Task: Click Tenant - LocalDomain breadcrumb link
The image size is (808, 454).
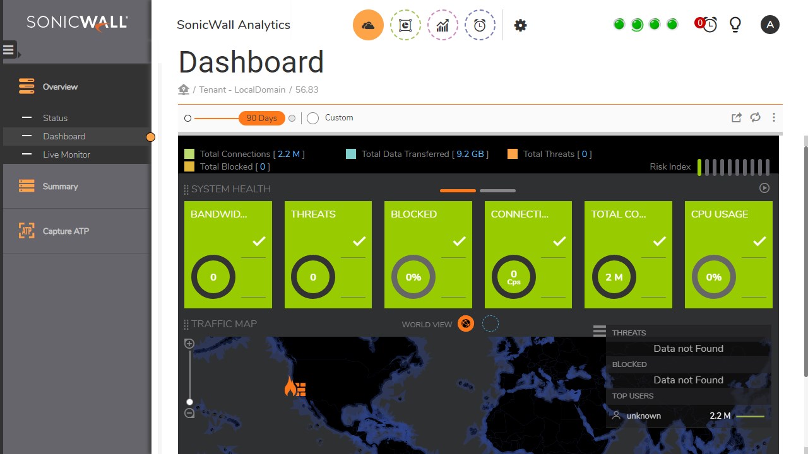Action: 242,90
